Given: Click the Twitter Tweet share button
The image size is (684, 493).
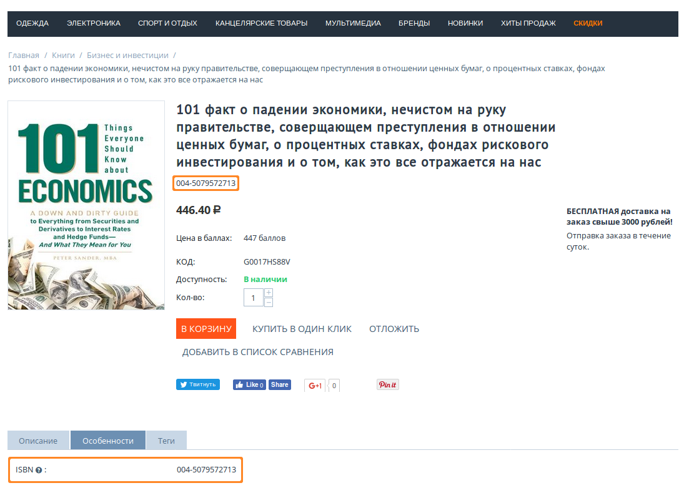Looking at the screenshot, I should [197, 384].
